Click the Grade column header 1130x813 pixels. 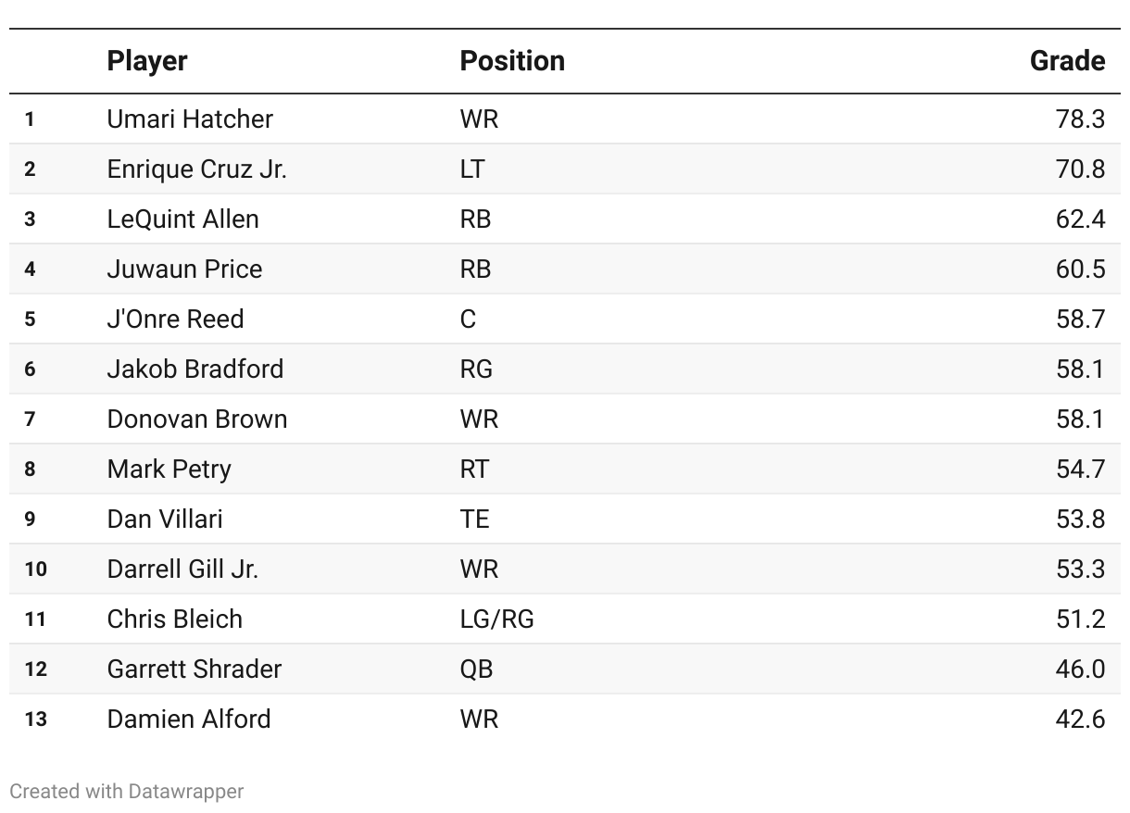tap(1067, 61)
